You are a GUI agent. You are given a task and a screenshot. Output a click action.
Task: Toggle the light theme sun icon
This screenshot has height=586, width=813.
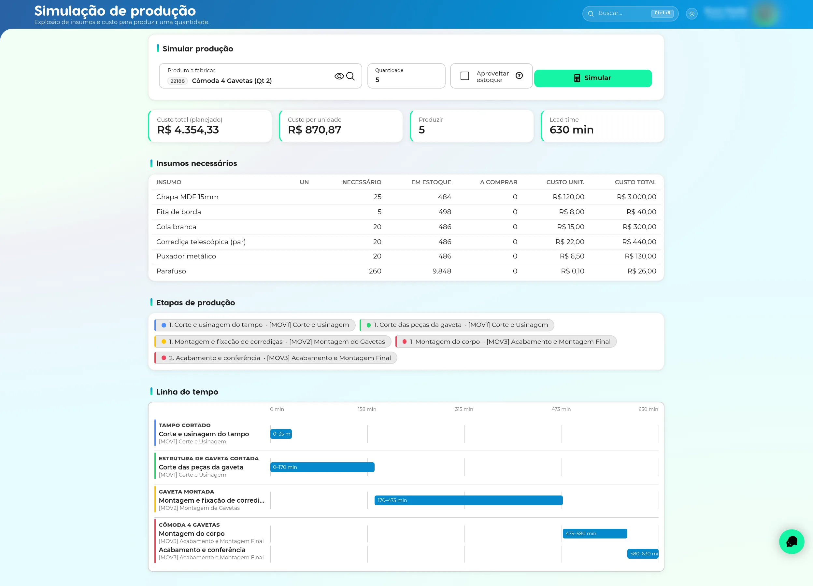(692, 14)
